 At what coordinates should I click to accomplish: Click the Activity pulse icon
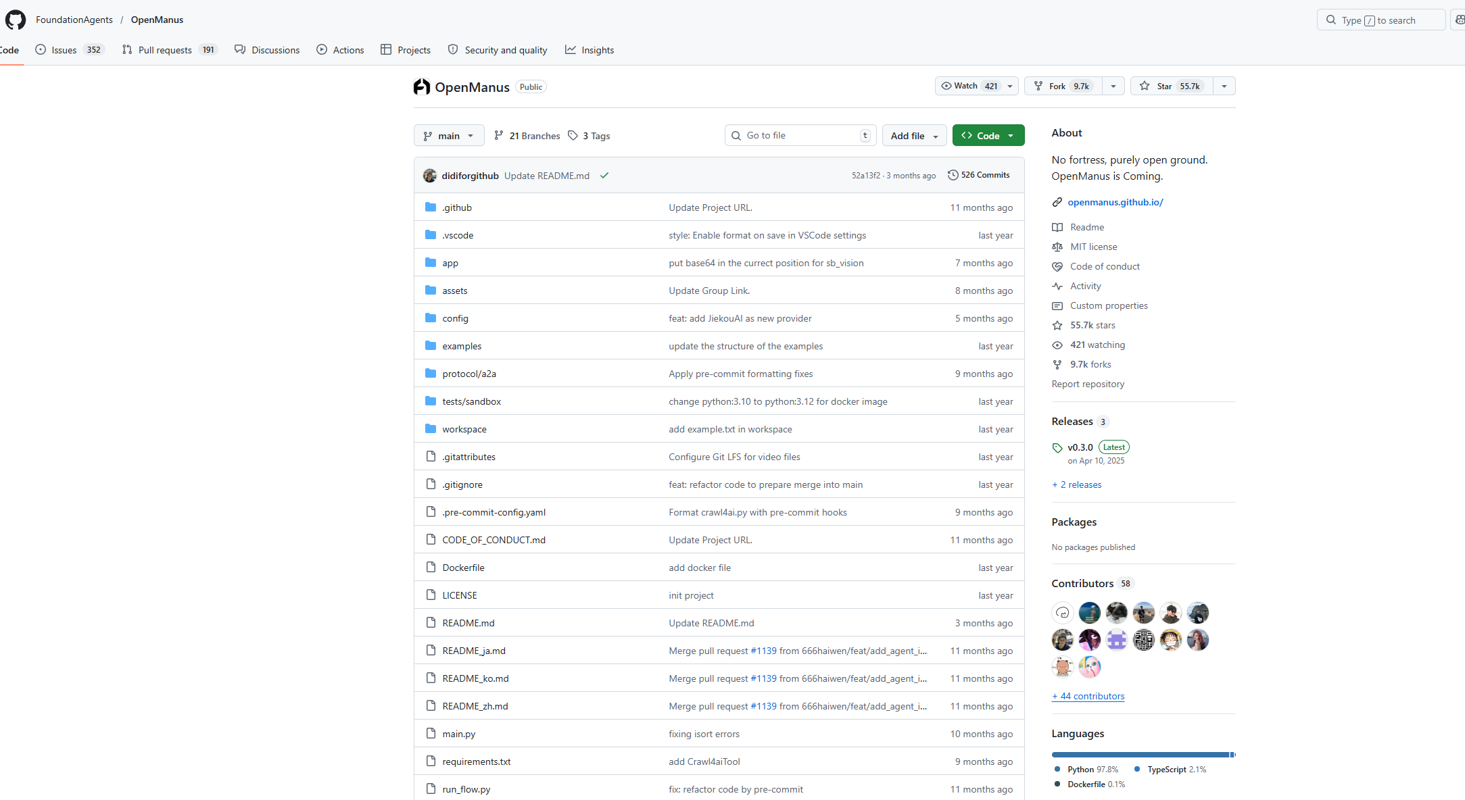coord(1057,286)
